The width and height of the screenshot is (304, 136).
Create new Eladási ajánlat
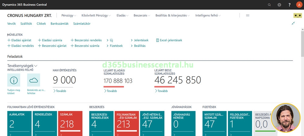(x=19, y=40)
